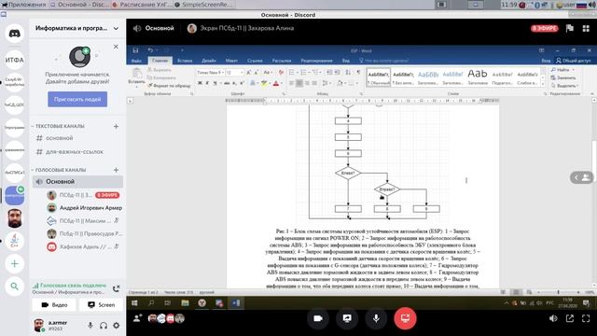Adjust stream volume speaker icon

pyautogui.click(x=553, y=318)
